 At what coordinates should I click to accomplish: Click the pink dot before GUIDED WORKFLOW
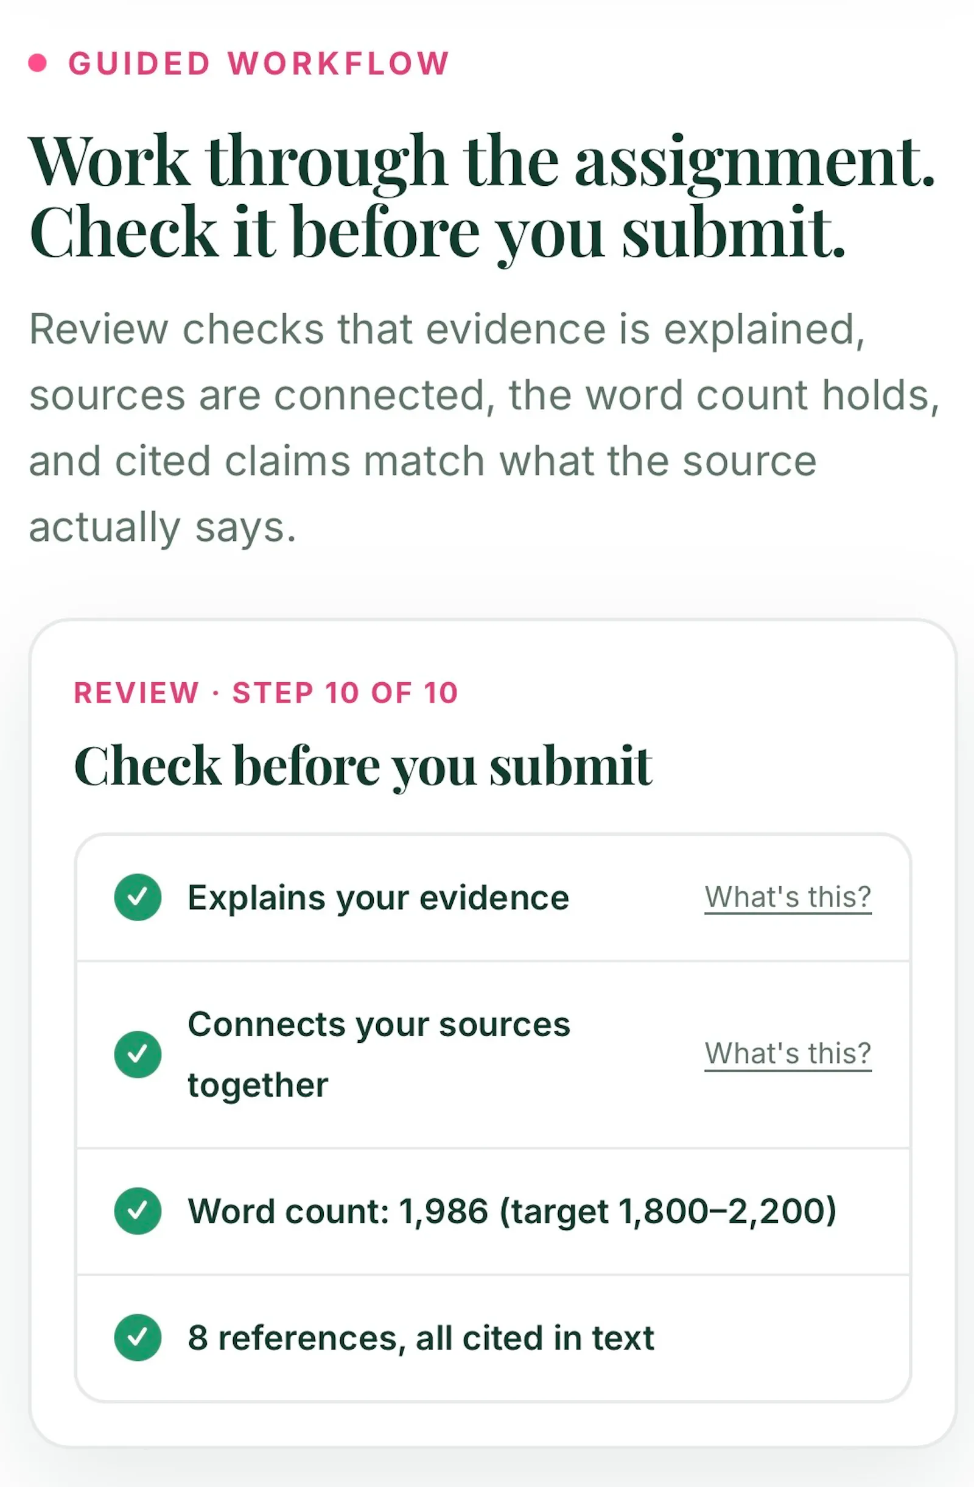[x=38, y=63]
